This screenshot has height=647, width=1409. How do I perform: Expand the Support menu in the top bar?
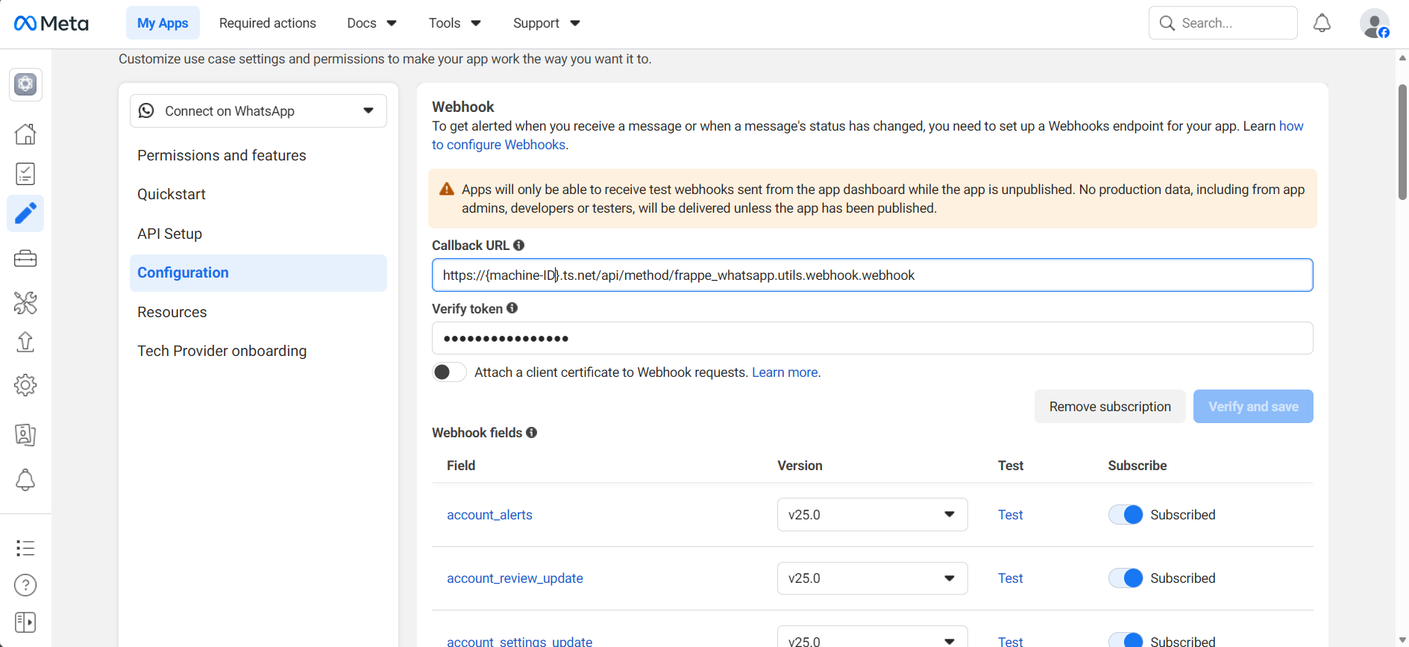(x=546, y=23)
